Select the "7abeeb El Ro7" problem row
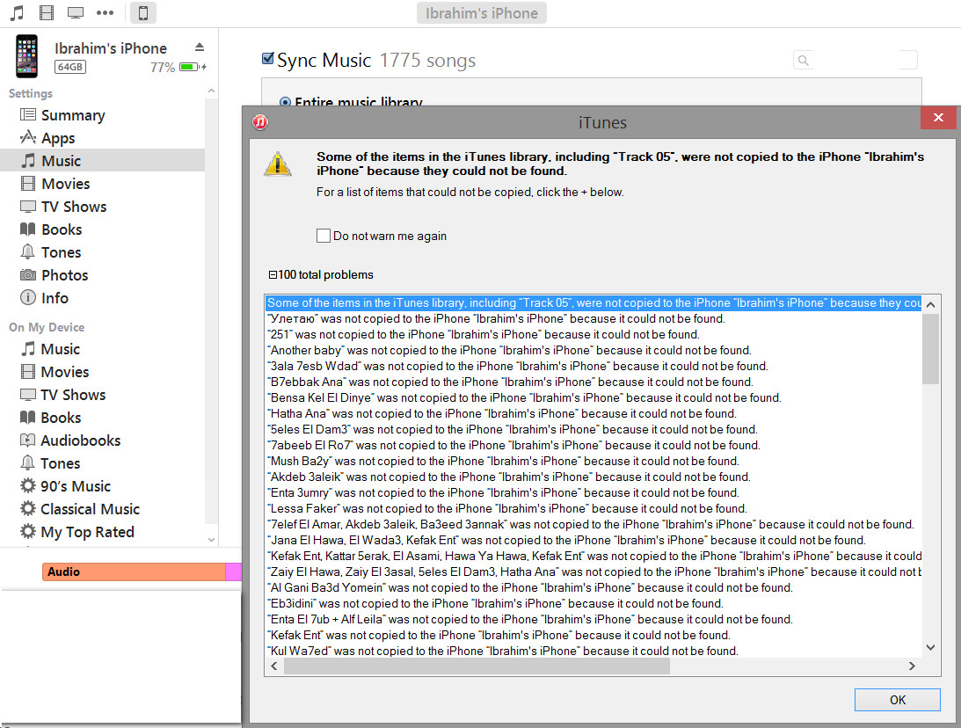Viewport: 961px width, 728px height. pos(593,446)
